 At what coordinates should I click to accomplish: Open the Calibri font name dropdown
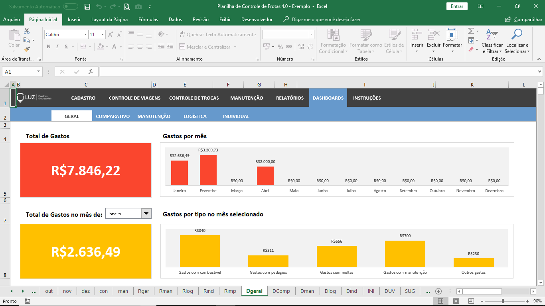[85, 35]
